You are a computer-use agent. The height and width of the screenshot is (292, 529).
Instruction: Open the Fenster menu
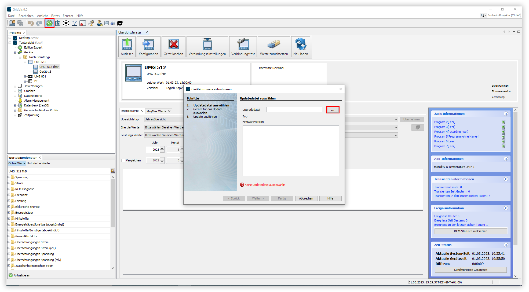(68, 16)
